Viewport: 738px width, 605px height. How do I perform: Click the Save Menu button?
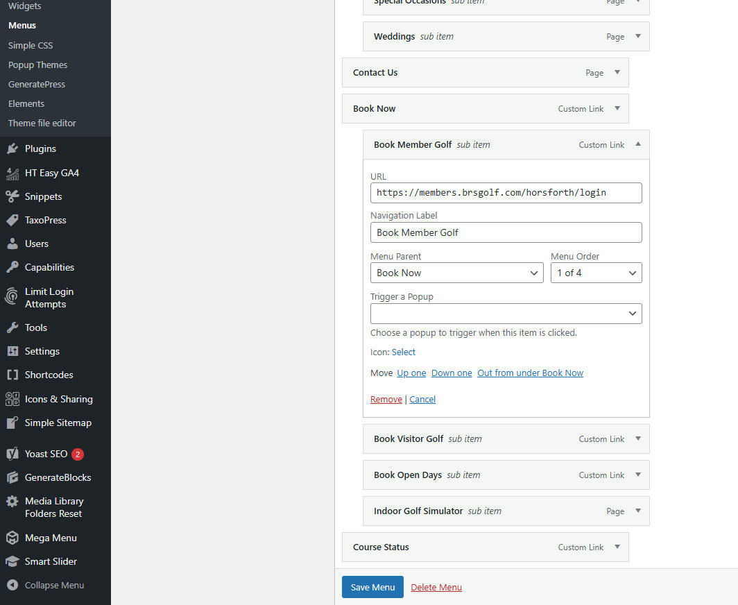tap(372, 588)
